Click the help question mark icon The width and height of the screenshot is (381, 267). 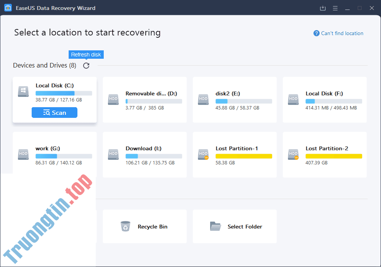tap(316, 34)
